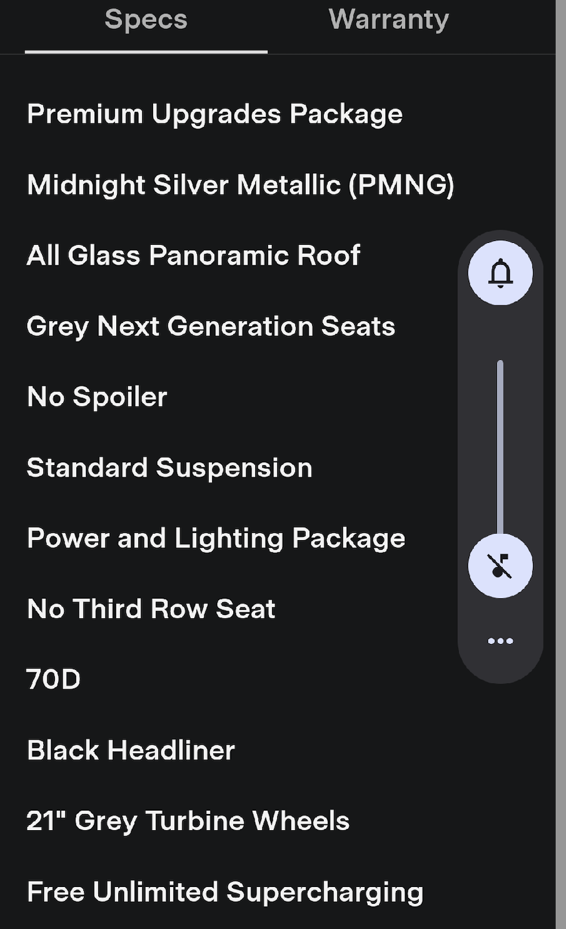The width and height of the screenshot is (566, 929).
Task: Click the top of the volume slider
Action: (x=500, y=364)
